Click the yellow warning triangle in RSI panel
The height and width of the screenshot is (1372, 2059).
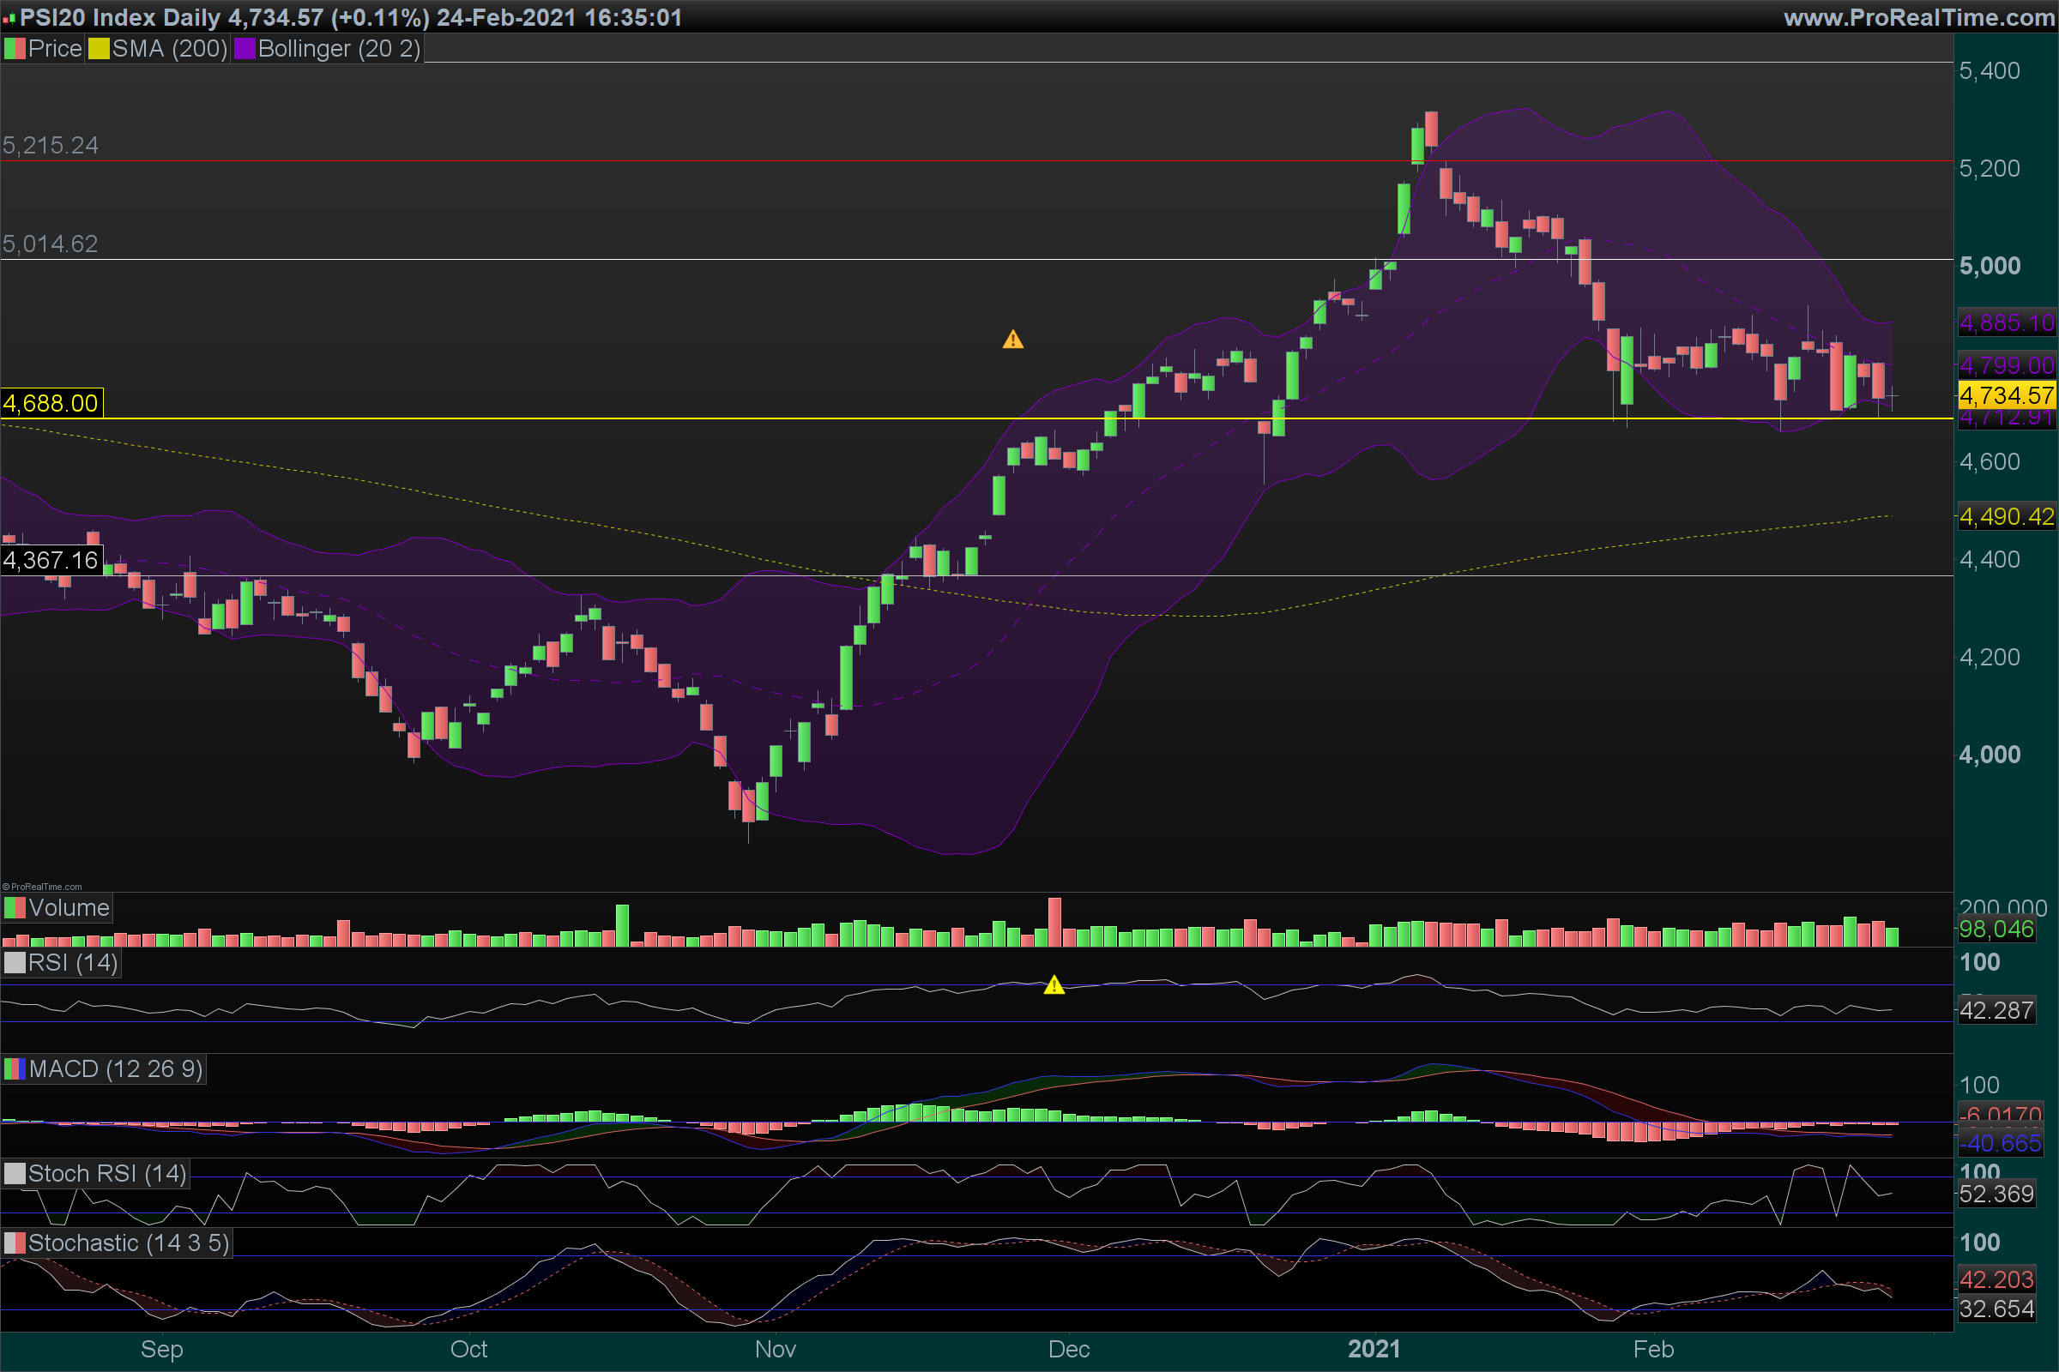(1054, 985)
